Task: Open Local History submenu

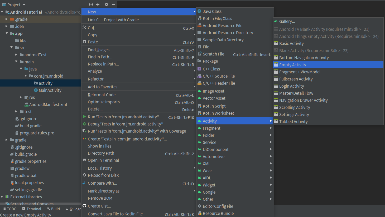Action: 139,168
